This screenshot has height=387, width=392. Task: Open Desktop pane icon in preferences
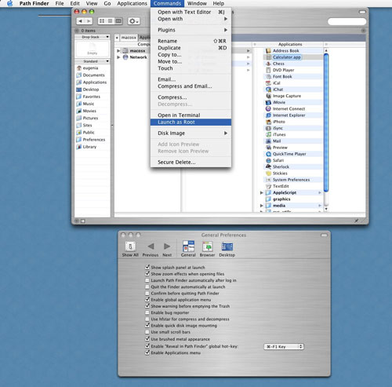pyautogui.click(x=227, y=249)
